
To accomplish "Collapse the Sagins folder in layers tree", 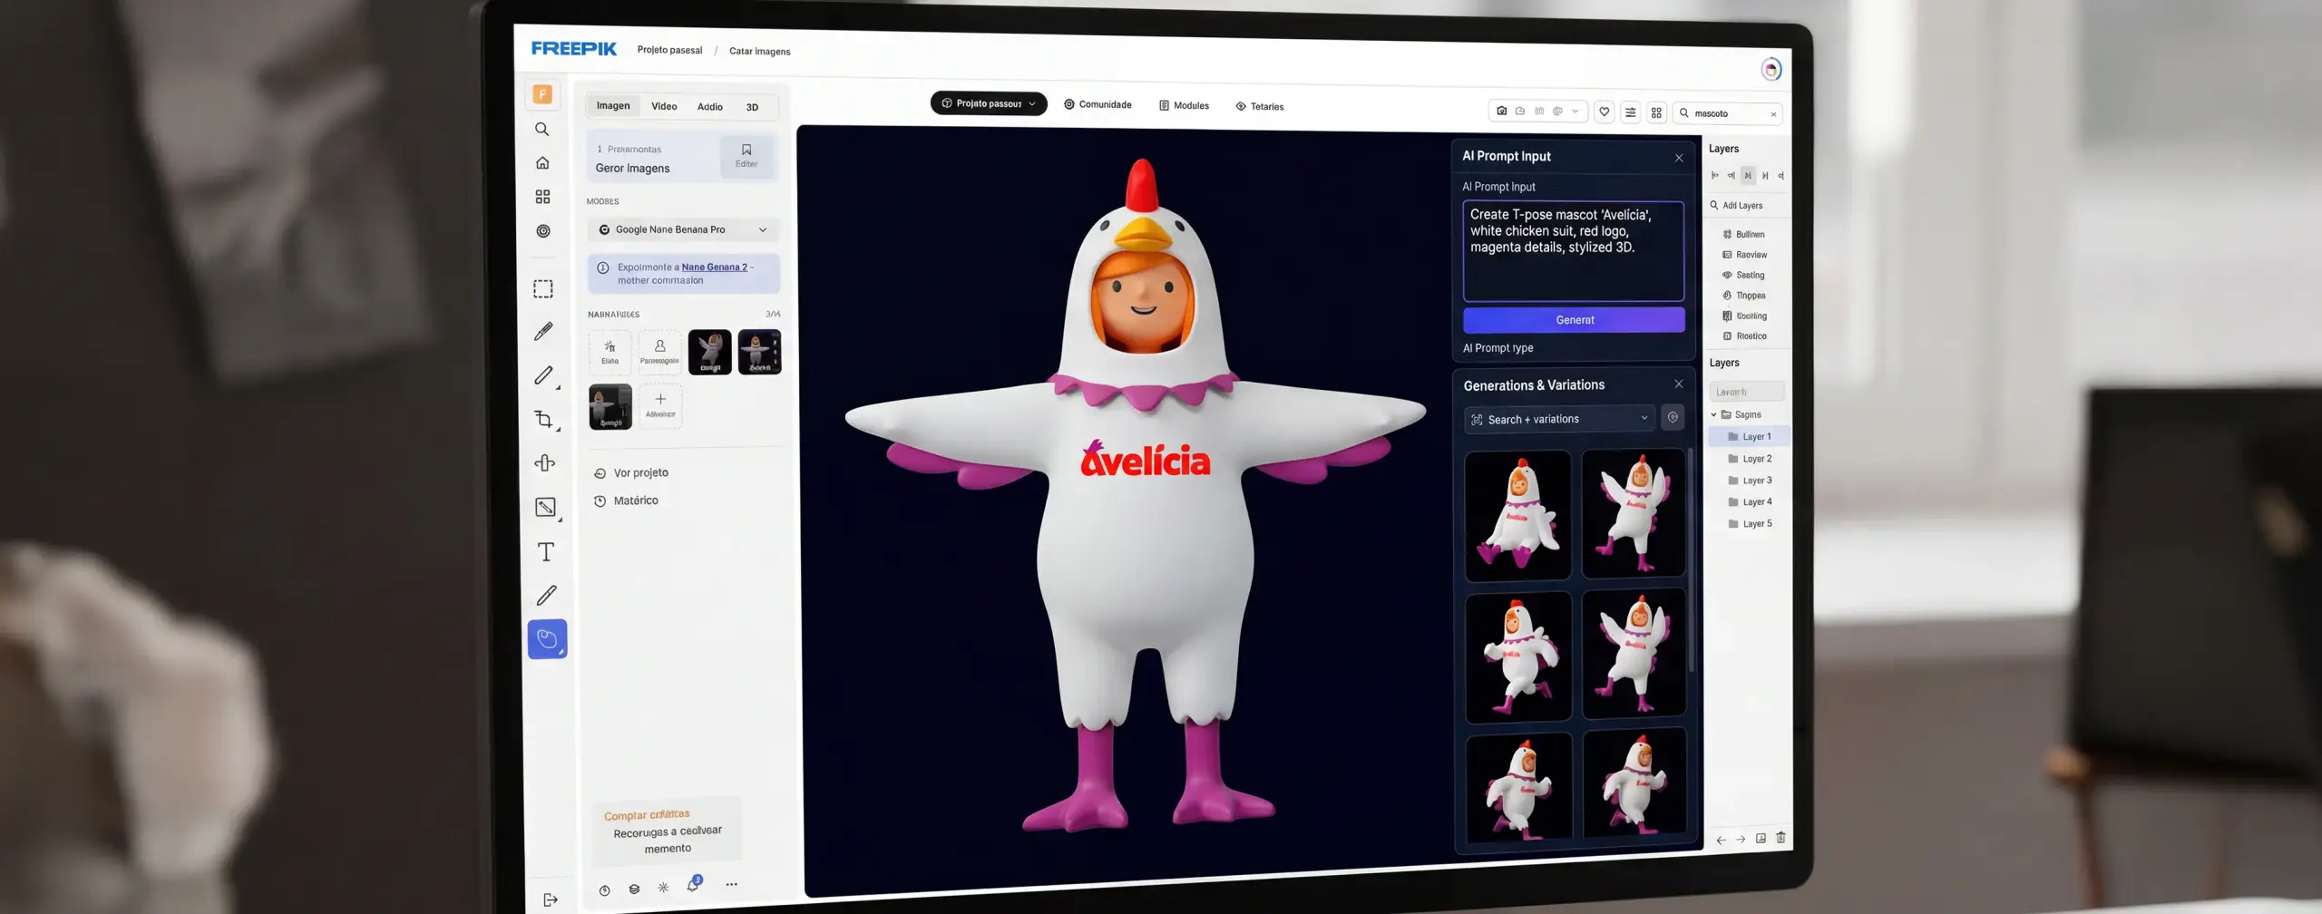I will pos(1714,414).
